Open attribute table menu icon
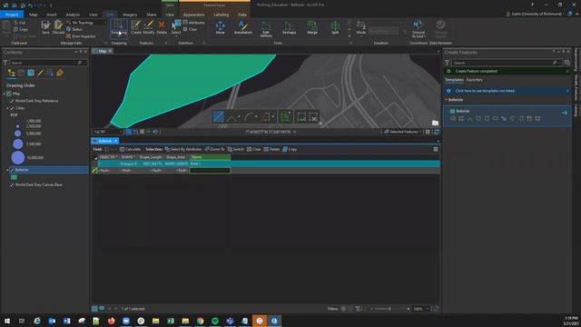This screenshot has width=581, height=327. click(x=436, y=149)
